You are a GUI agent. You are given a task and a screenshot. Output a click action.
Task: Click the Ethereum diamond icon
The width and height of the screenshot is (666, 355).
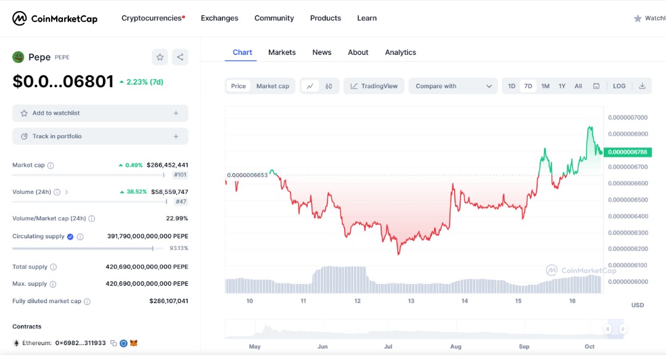pos(17,343)
